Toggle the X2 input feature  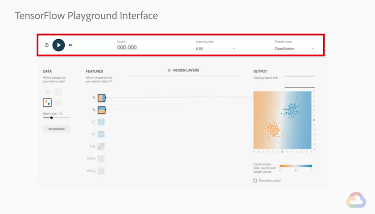(x=101, y=110)
